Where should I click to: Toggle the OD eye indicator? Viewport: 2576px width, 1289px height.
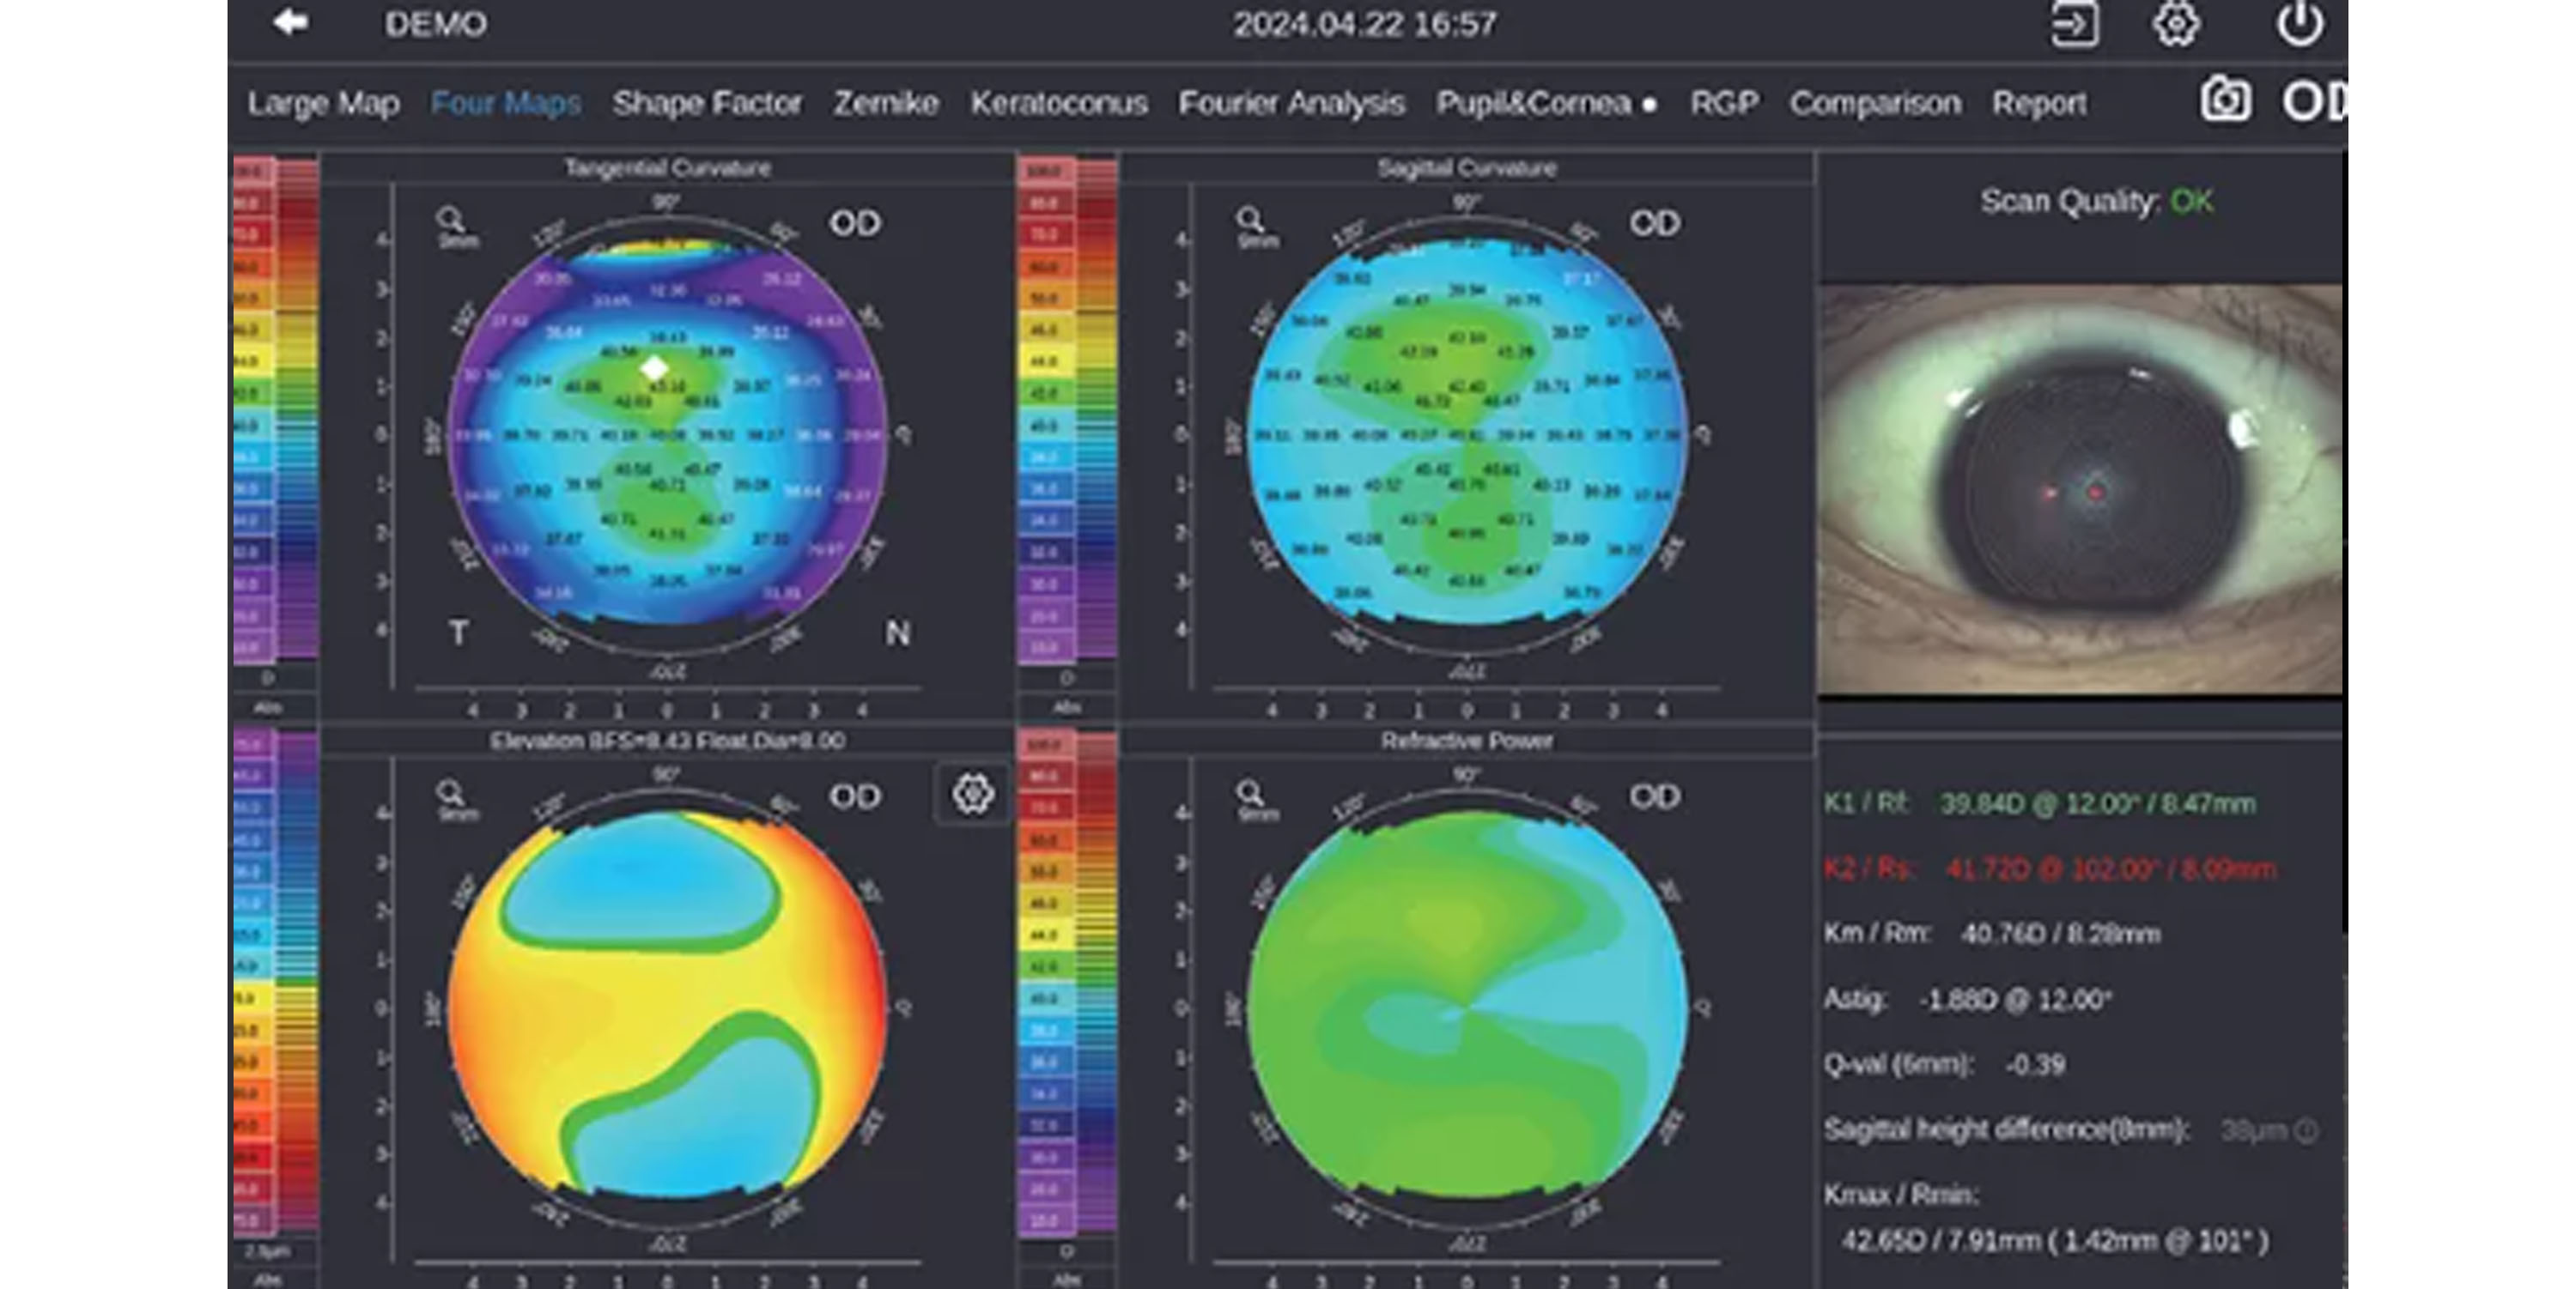(x=2312, y=101)
